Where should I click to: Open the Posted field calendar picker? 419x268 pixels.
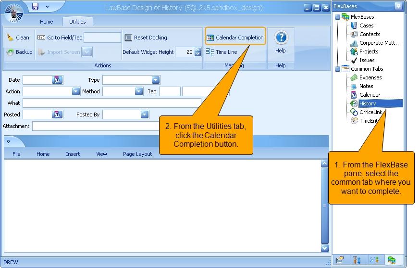57,115
